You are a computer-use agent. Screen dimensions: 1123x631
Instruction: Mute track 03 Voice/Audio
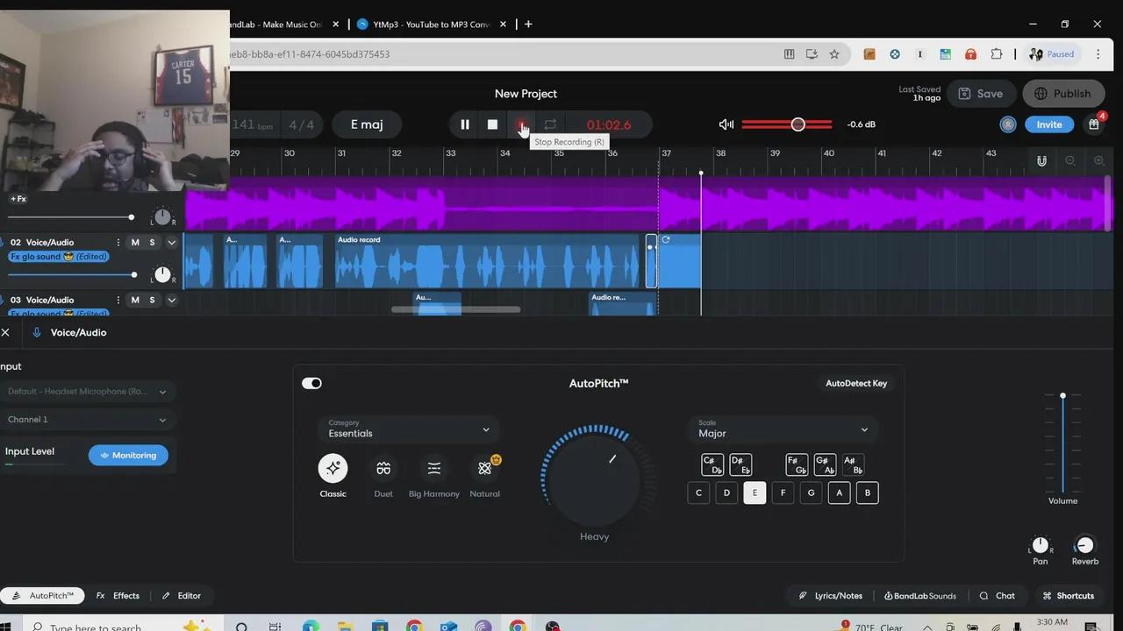point(135,300)
